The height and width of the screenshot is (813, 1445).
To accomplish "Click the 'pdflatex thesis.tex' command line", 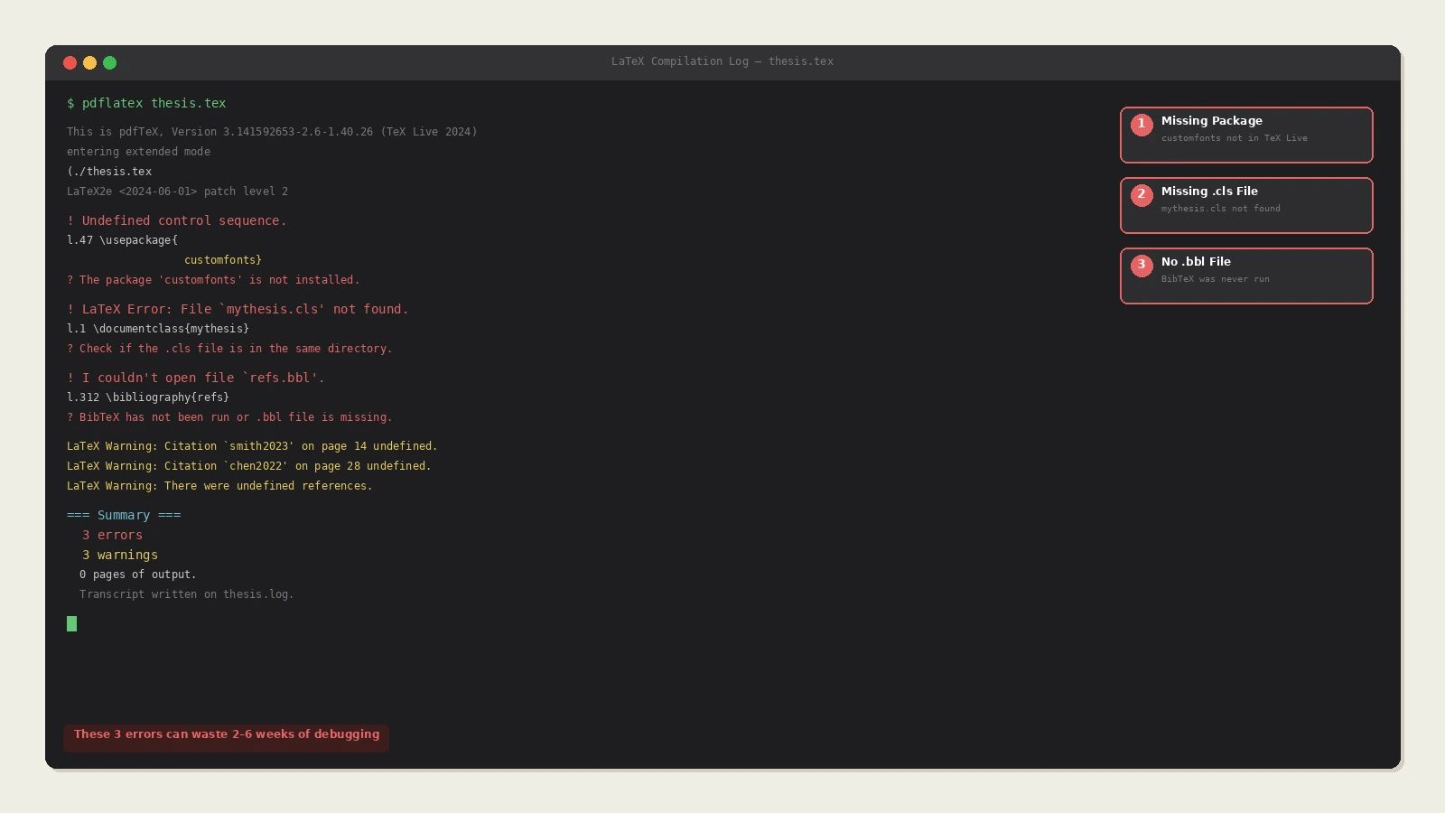I will pos(146,103).
